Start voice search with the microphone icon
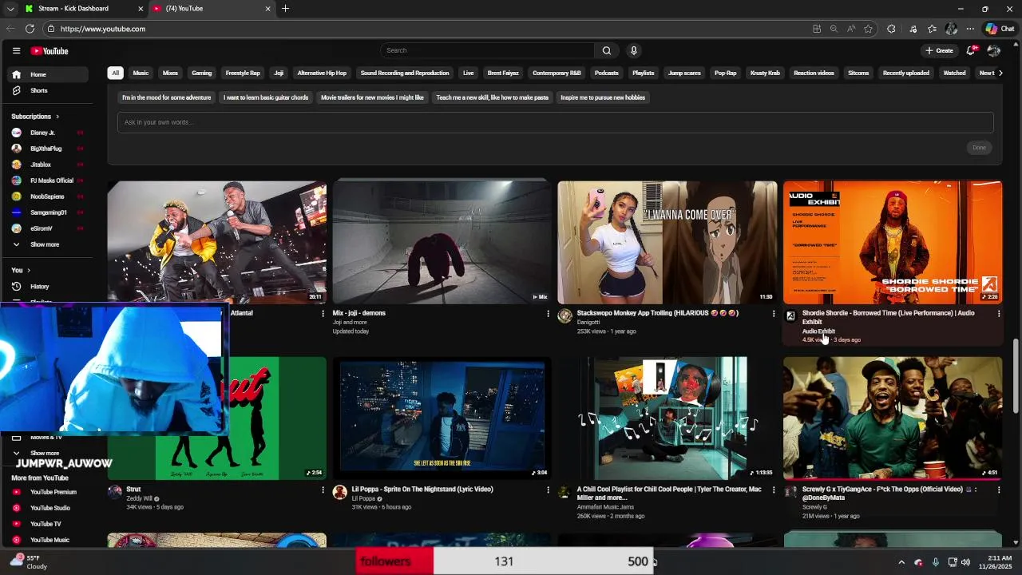 pos(634,50)
